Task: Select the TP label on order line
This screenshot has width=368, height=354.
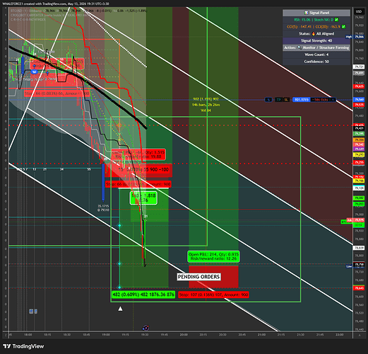Action: [279, 100]
